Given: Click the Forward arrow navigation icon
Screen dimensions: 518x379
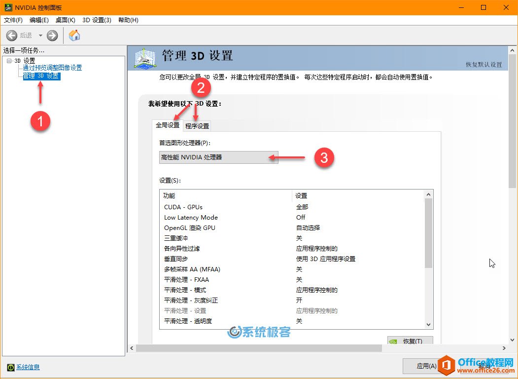Looking at the screenshot, I should tap(52, 36).
